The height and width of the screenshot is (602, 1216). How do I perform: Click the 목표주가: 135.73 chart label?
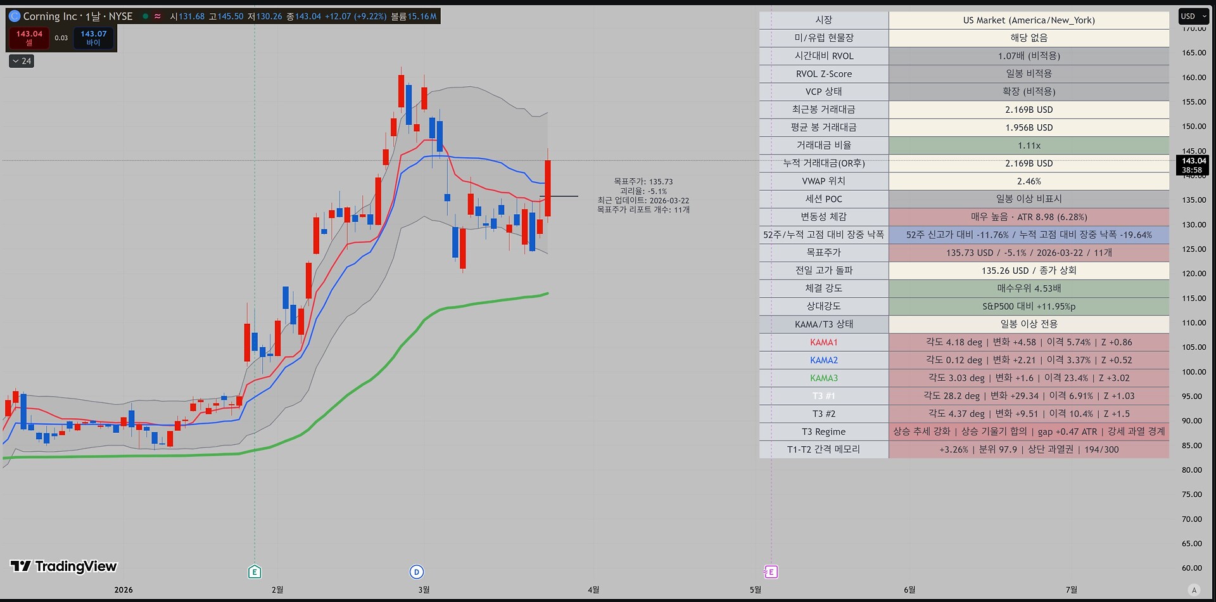tap(643, 182)
